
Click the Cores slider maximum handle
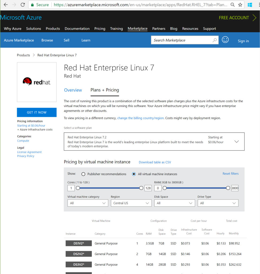click(x=141, y=188)
